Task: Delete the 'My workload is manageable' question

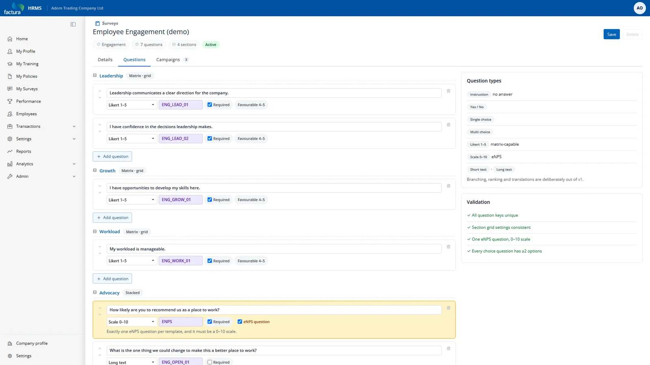Action: click(x=448, y=247)
